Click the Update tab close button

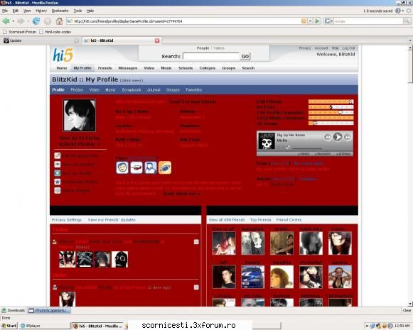click(x=76, y=40)
